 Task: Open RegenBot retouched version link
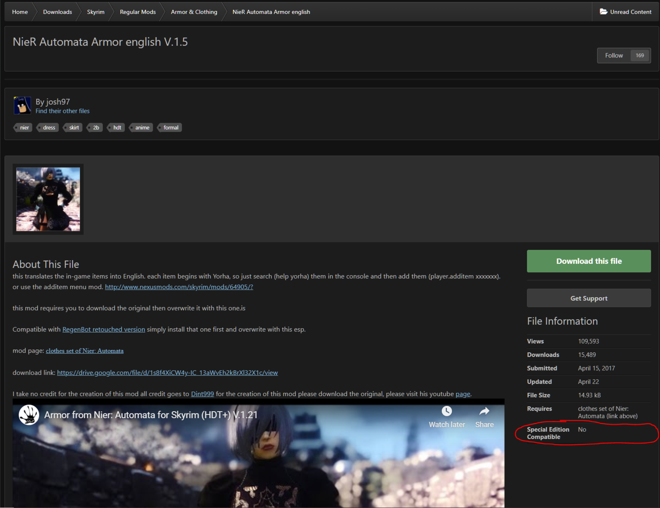tap(104, 329)
